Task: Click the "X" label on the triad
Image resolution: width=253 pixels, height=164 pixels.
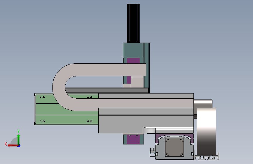Action: coord(6,144)
